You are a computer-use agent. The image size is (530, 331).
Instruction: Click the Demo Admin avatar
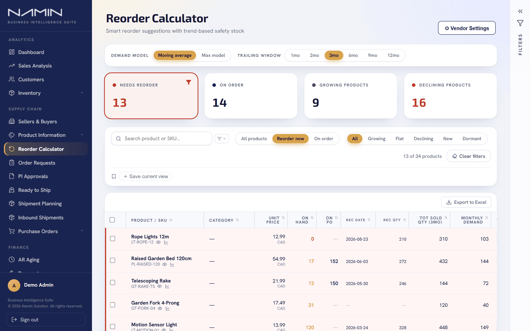[x=14, y=285]
